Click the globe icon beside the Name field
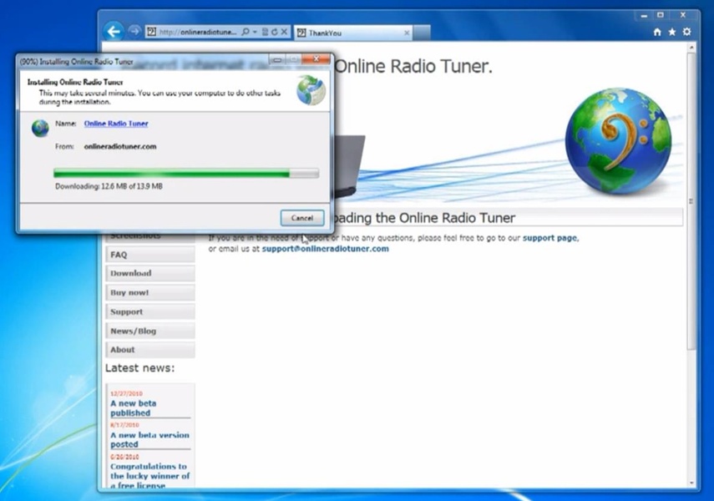714x501 pixels. [x=40, y=128]
